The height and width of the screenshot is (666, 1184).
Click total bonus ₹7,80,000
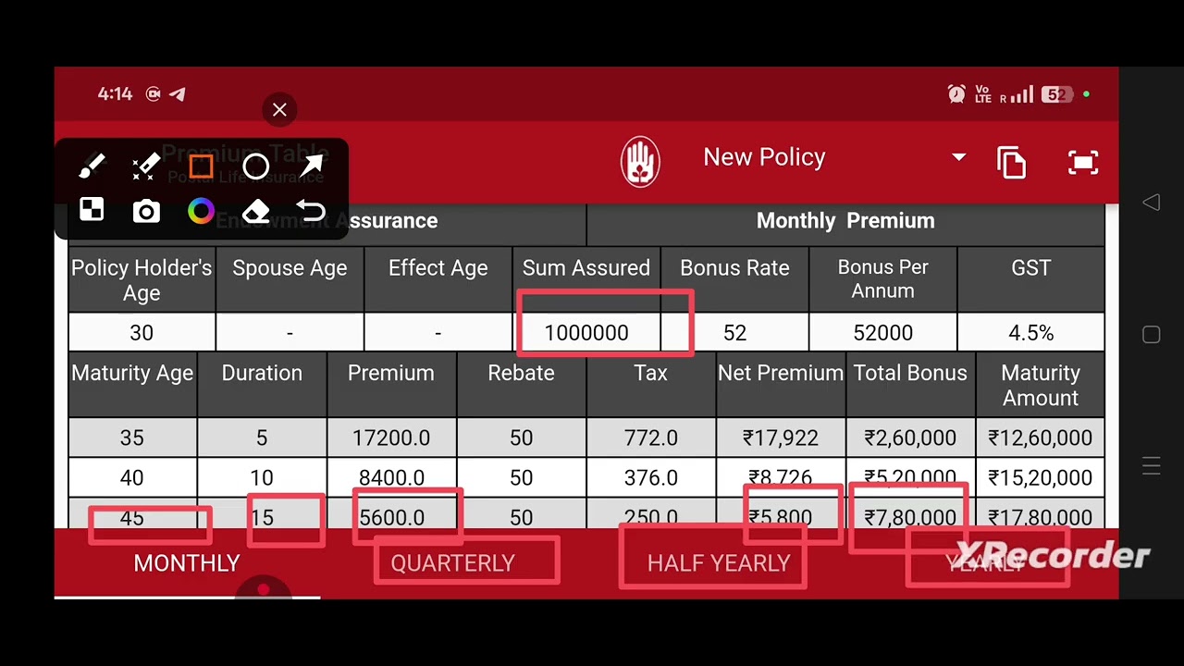910,517
